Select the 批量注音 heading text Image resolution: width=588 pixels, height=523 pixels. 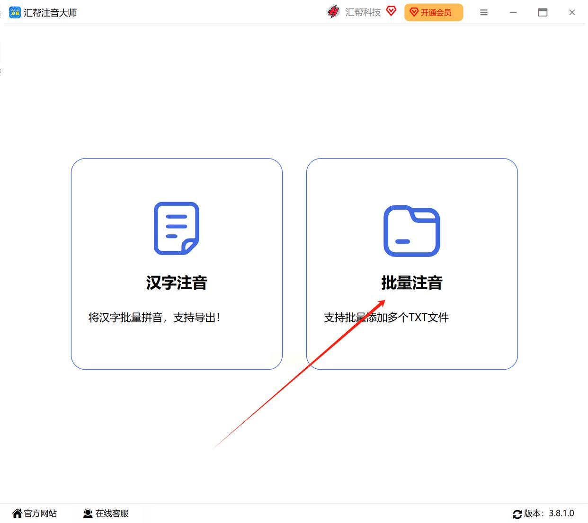(412, 283)
